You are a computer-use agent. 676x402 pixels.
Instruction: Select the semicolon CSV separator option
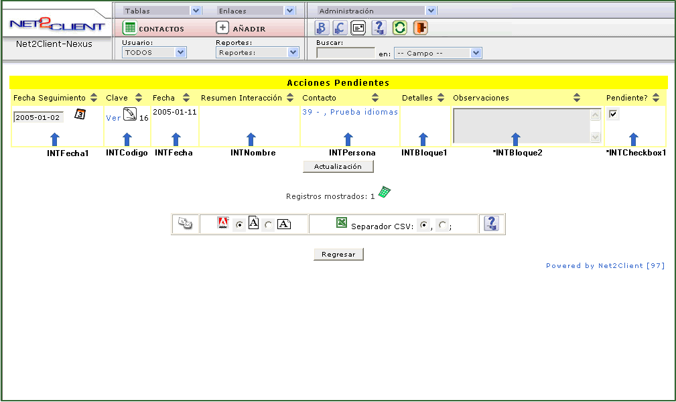pos(442,225)
